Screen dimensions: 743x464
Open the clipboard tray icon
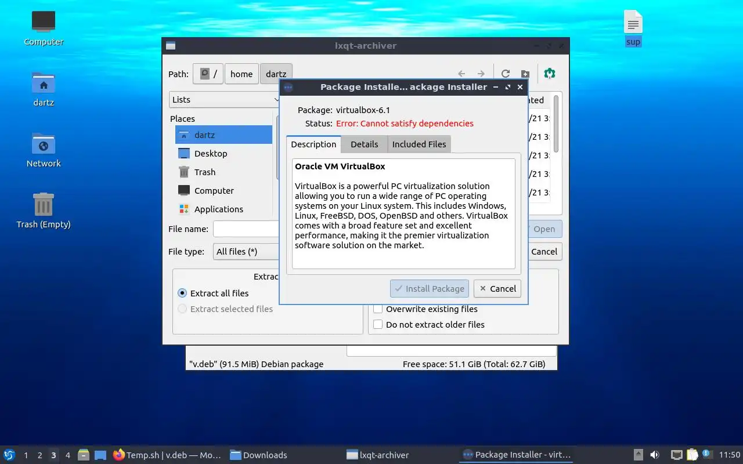[x=692, y=455]
